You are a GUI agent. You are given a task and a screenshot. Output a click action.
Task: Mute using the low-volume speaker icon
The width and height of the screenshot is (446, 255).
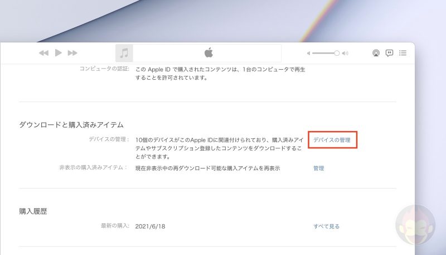[x=308, y=53]
